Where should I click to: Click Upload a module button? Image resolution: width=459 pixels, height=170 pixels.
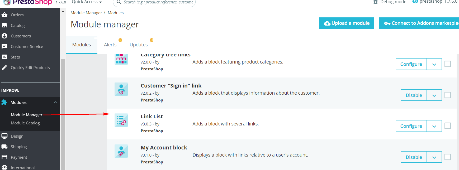pyautogui.click(x=347, y=23)
